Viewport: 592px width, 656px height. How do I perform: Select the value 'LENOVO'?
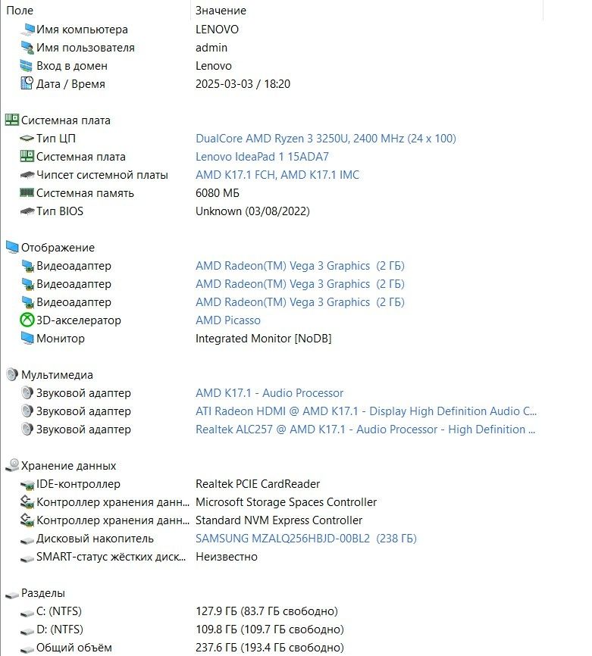pyautogui.click(x=217, y=30)
